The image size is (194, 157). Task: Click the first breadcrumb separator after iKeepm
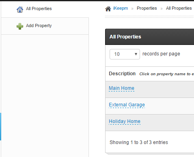tap(132, 9)
